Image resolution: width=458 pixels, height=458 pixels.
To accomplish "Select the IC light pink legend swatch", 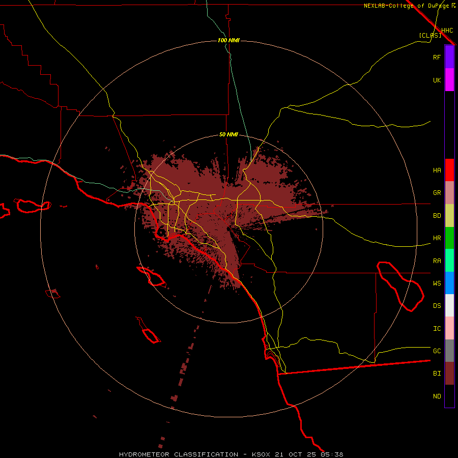I will point(449,328).
